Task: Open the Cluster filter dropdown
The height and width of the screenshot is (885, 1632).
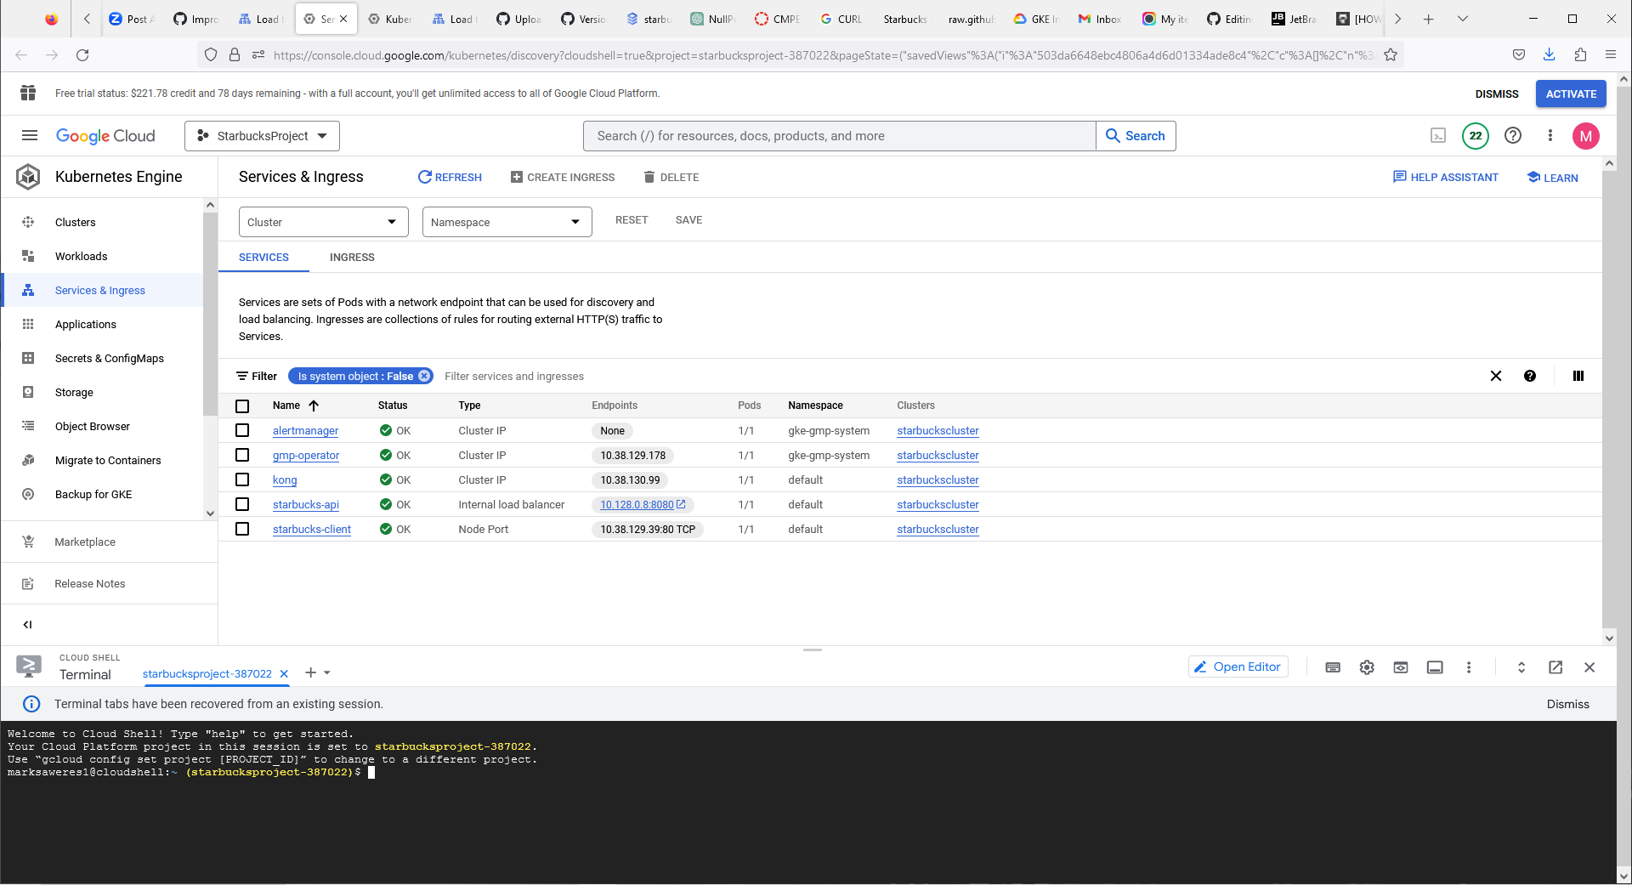Action: pos(323,221)
